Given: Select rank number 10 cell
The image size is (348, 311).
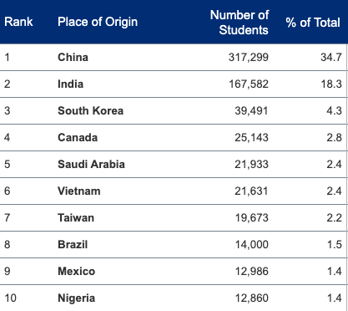Looking at the screenshot, I should (11, 298).
